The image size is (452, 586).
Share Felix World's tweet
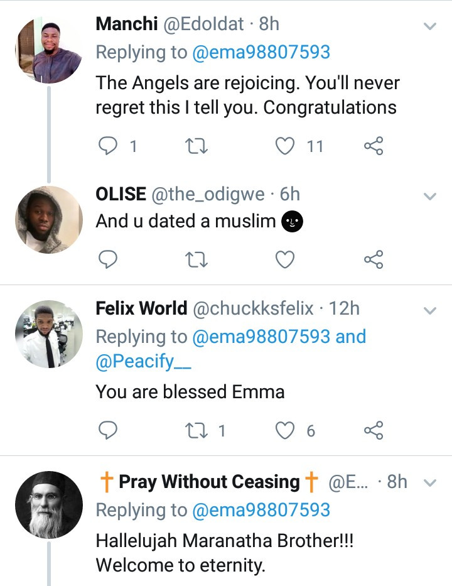pos(374,430)
